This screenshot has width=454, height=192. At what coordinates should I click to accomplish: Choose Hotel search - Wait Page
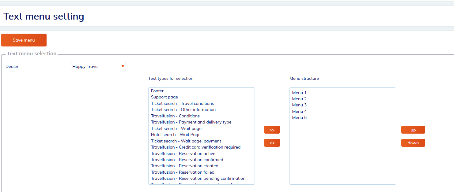click(176, 135)
